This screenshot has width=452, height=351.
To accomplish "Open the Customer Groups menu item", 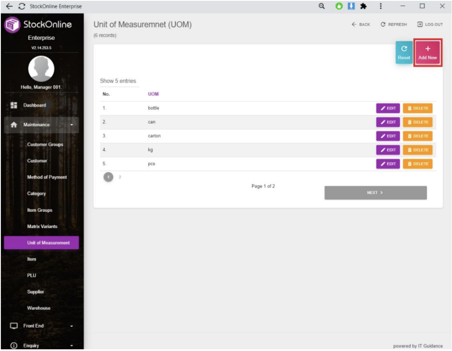I will [x=45, y=145].
